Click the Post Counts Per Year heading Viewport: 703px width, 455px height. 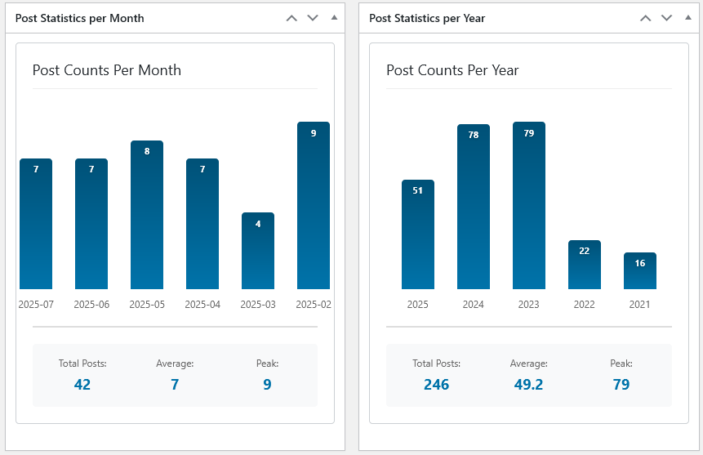[452, 70]
